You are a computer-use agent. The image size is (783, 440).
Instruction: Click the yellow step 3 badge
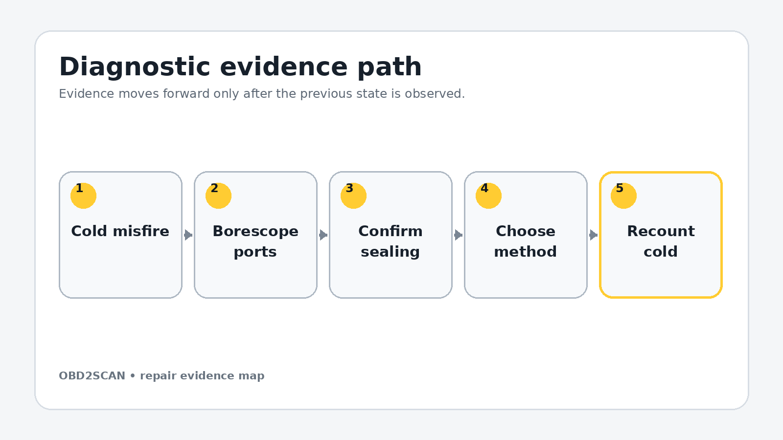pyautogui.click(x=353, y=196)
